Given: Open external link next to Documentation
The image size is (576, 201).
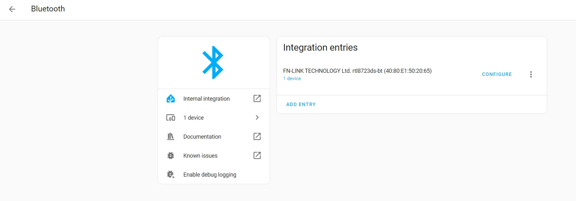Looking at the screenshot, I should [x=257, y=136].
